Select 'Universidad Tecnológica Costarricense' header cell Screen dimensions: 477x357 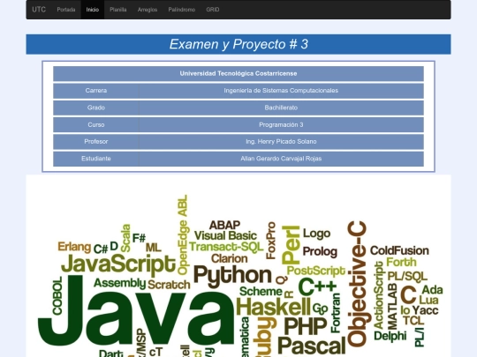pos(238,74)
